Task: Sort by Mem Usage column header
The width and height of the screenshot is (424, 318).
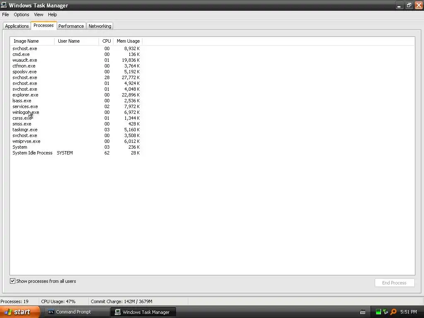Action: point(128,41)
